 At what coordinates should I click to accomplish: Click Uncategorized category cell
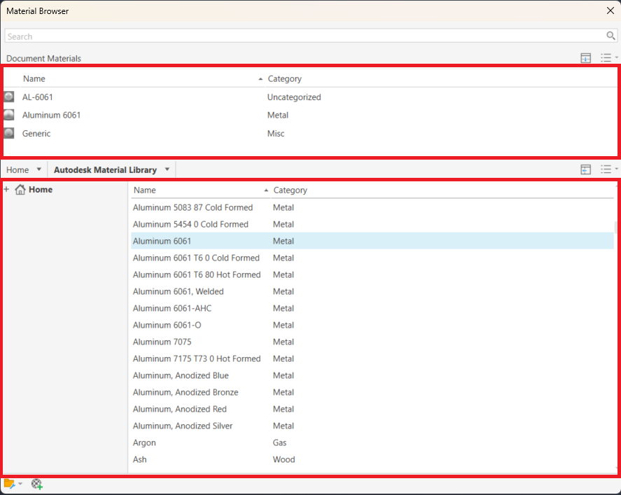[294, 97]
